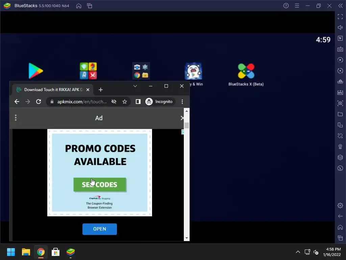Open media folder icon in sidebar

pos(340,114)
